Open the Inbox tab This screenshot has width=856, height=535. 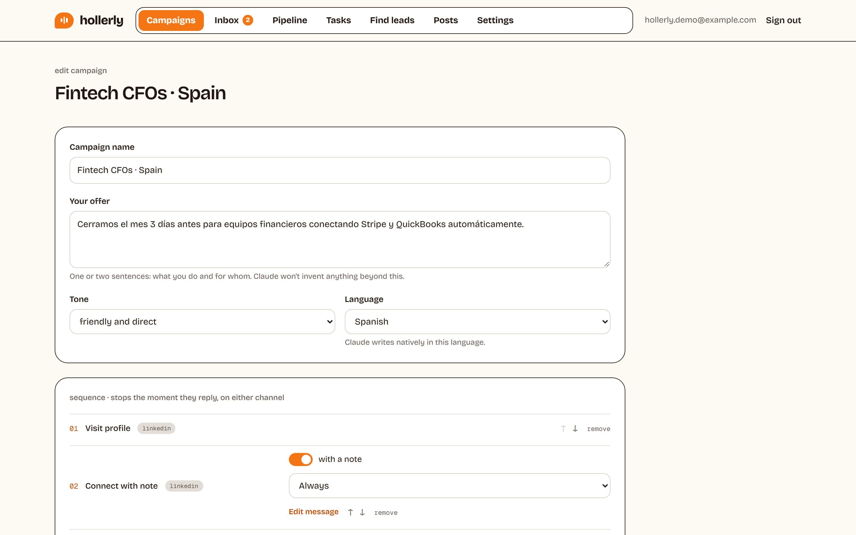[x=233, y=20]
